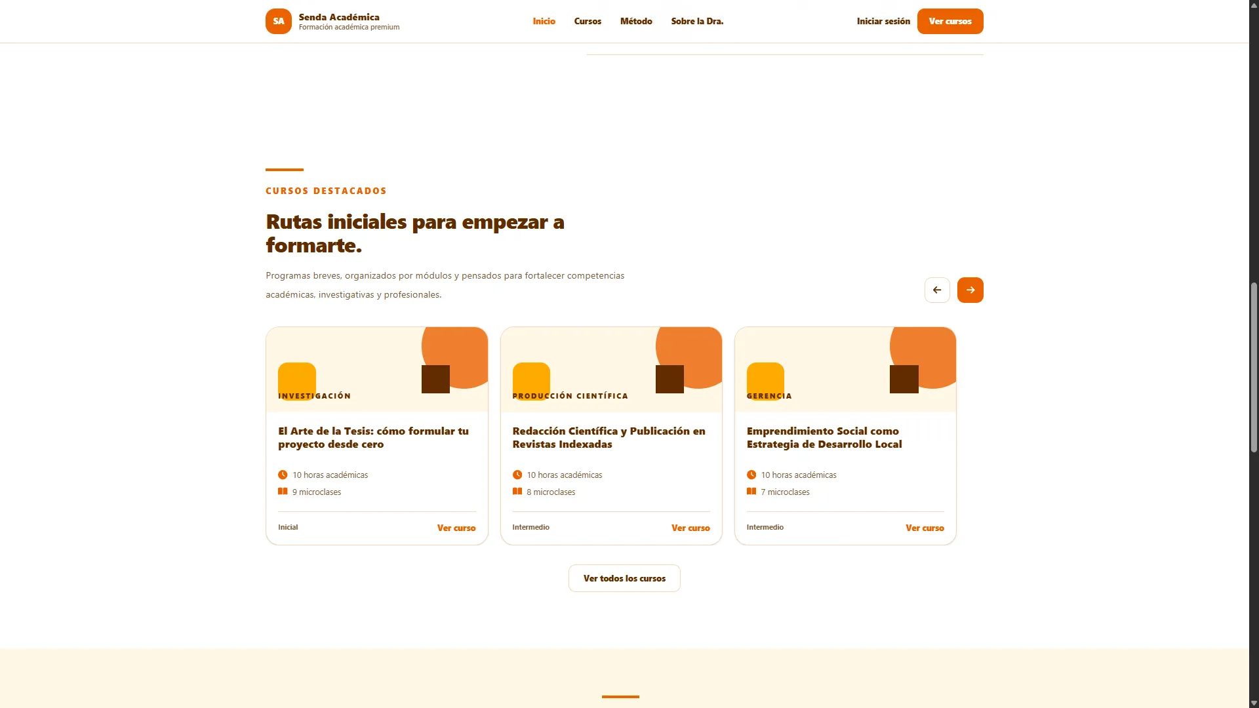Image resolution: width=1259 pixels, height=708 pixels.
Task: Click scrollbar down arrow
Action: coord(1254,703)
